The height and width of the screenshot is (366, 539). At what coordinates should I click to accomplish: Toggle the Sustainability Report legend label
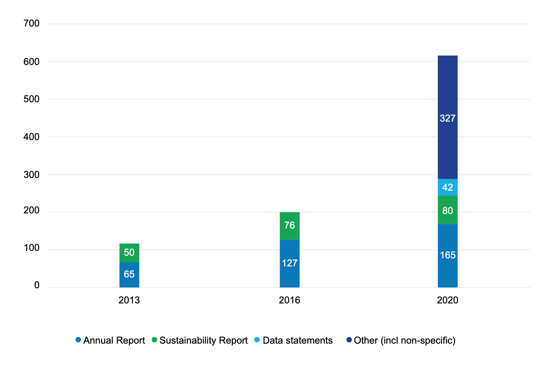[x=203, y=340]
